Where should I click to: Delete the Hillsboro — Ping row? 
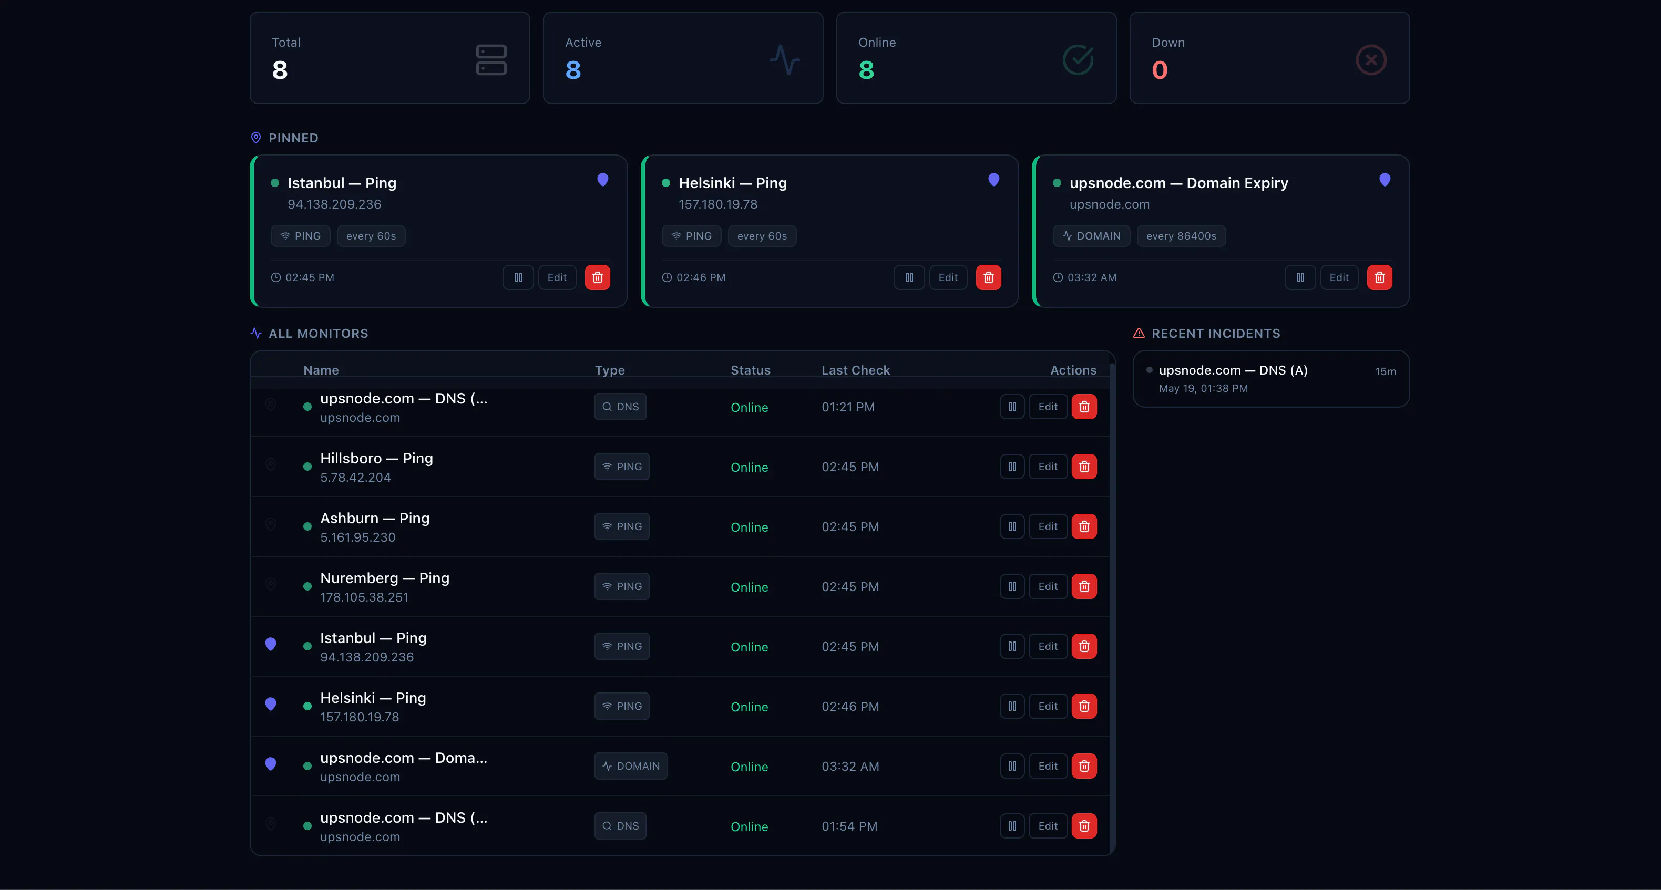coord(1084,467)
